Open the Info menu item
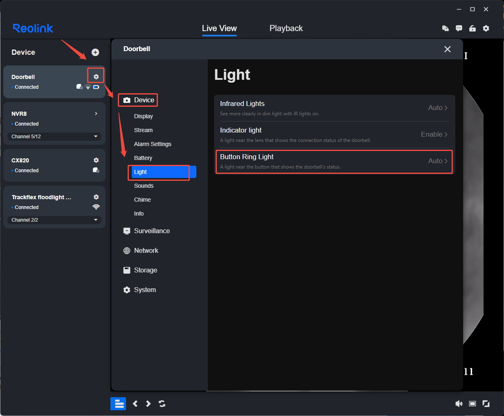 139,214
